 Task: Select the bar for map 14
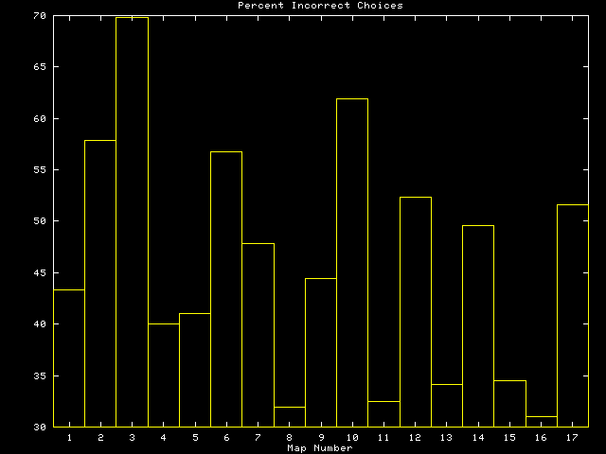pyautogui.click(x=478, y=326)
